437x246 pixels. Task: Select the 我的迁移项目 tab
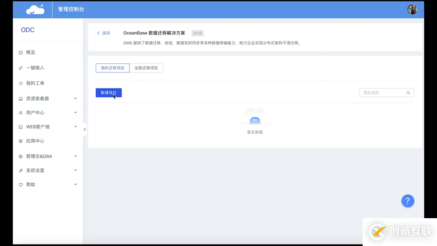click(113, 68)
